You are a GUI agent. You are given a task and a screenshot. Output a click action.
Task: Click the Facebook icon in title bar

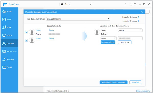pyautogui.click(x=125, y=4)
